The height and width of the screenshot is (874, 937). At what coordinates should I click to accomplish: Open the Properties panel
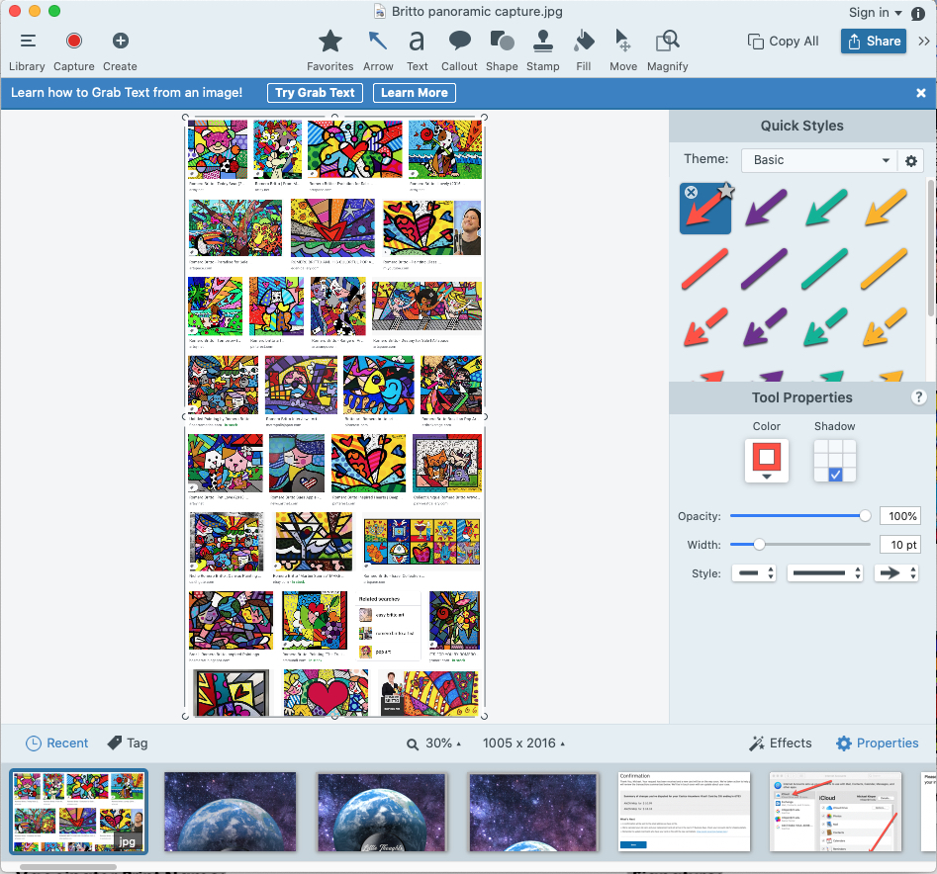[x=878, y=743]
